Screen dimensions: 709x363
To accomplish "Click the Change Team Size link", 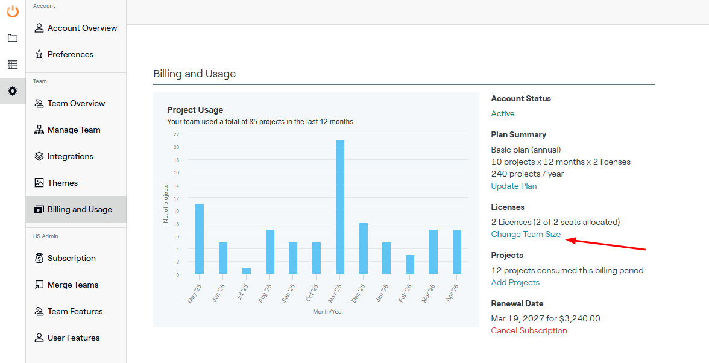I will pyautogui.click(x=526, y=234).
